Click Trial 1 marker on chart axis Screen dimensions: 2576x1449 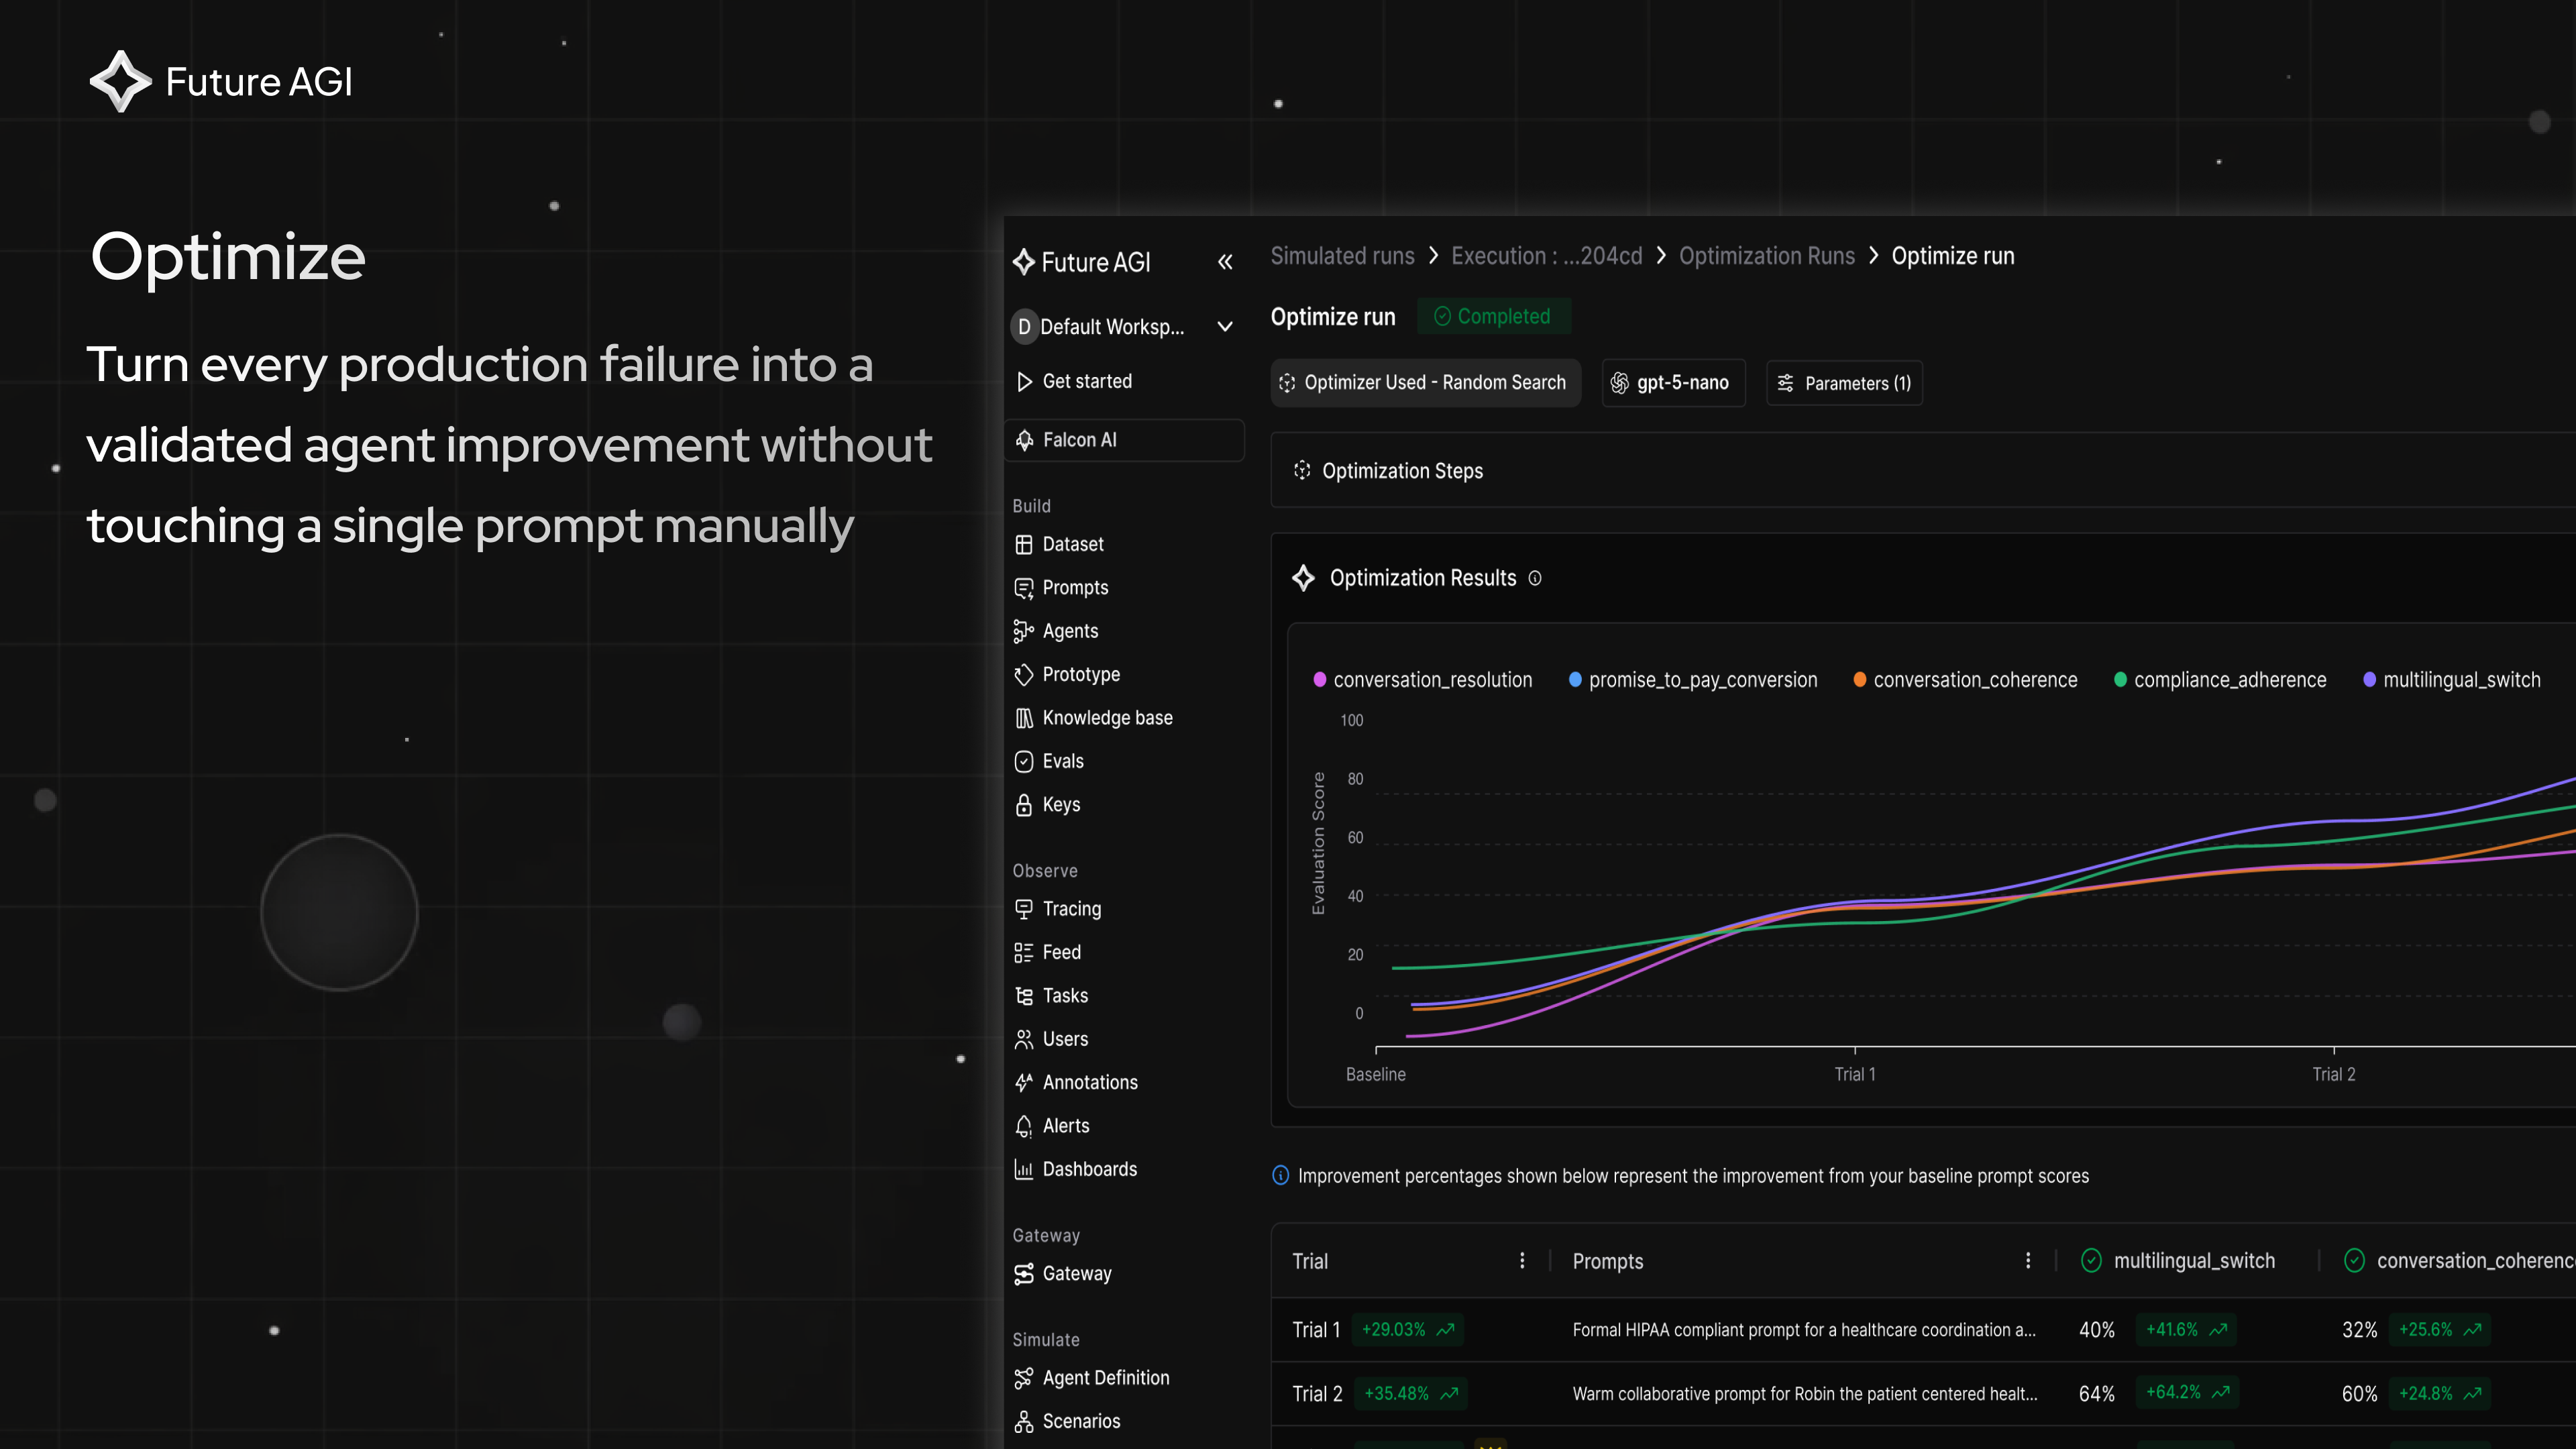point(1854,1074)
